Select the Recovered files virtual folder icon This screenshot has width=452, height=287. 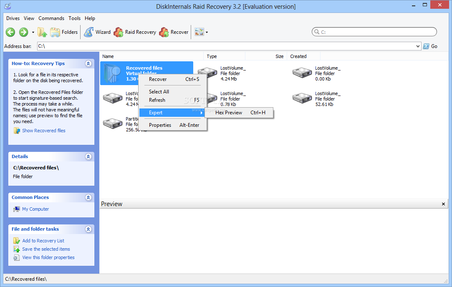(112, 73)
